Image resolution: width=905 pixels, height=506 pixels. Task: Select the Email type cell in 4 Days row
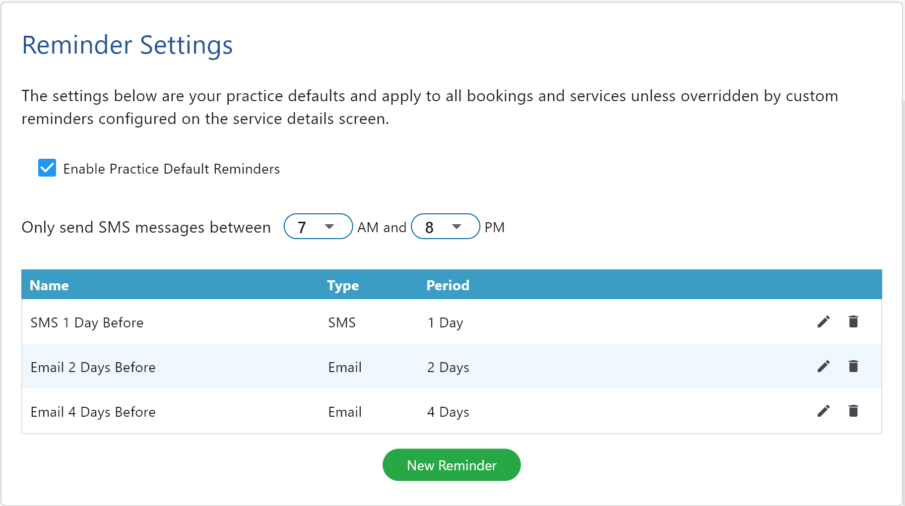(x=345, y=412)
